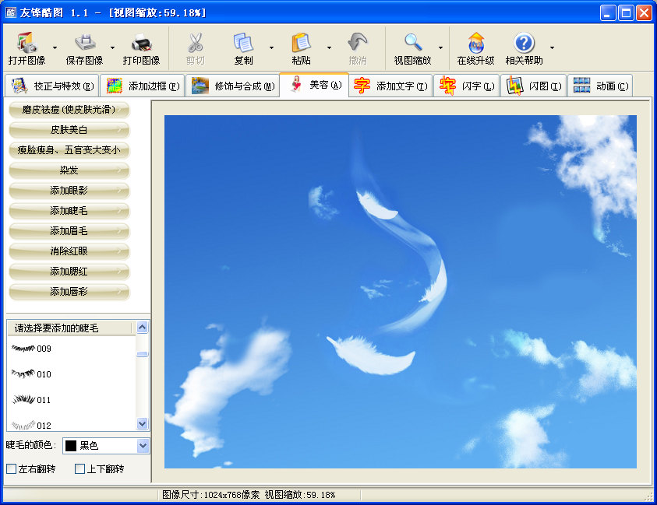Click the Copy (复制) toolbar icon
This screenshot has width=657, height=505.
tap(243, 43)
